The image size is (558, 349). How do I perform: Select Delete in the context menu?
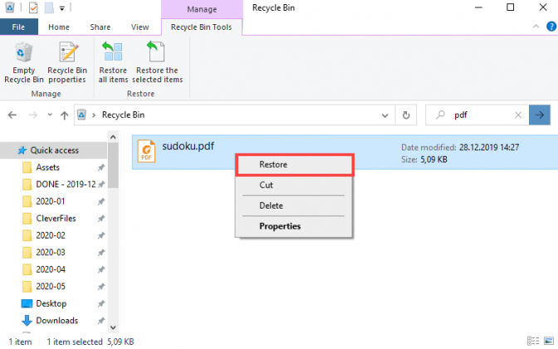tap(271, 205)
